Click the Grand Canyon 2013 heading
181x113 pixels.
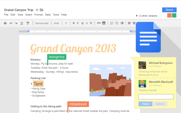point(73,49)
